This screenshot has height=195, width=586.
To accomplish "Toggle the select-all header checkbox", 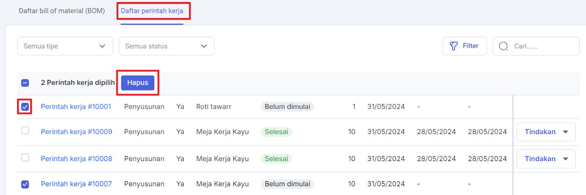I will [x=25, y=83].
